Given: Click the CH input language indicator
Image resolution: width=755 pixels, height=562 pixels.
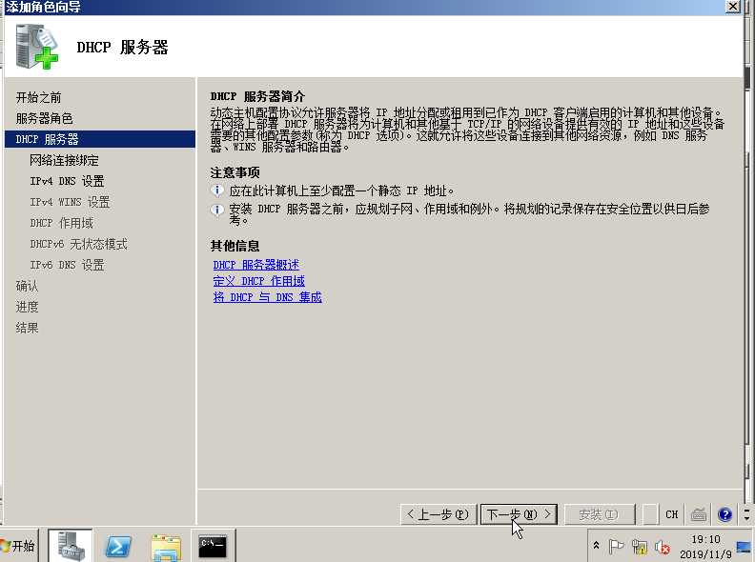Looking at the screenshot, I should (672, 514).
